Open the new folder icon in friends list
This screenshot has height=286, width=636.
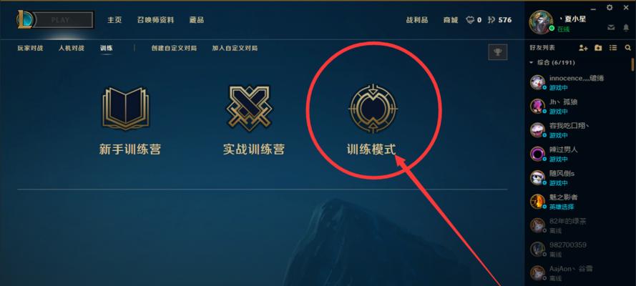(x=598, y=48)
